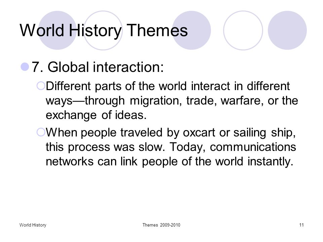Click the paragraph starting "When people traveled by oxcart"
The image size is (323, 242).
[171, 147]
